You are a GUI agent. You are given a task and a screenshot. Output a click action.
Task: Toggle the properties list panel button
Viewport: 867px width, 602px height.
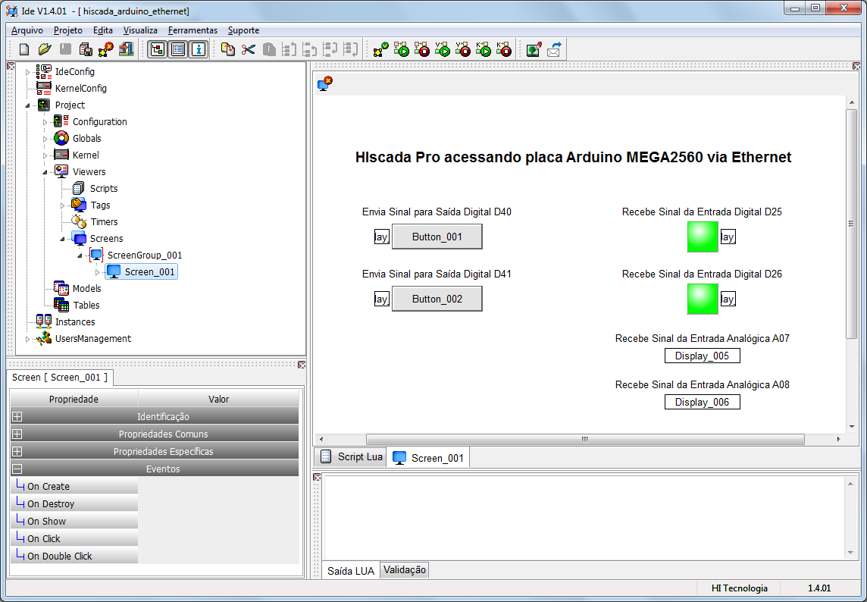click(178, 49)
